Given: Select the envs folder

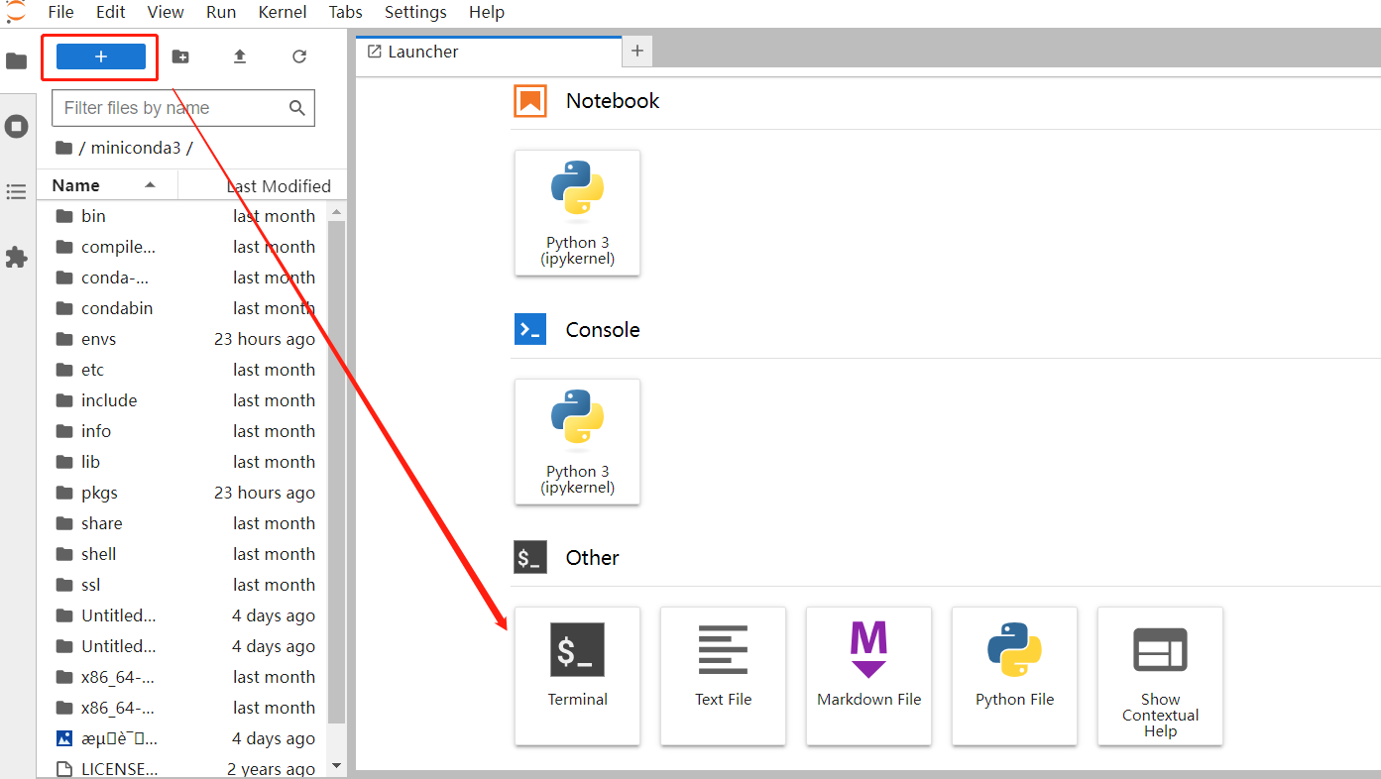Looking at the screenshot, I should click(x=184, y=339).
